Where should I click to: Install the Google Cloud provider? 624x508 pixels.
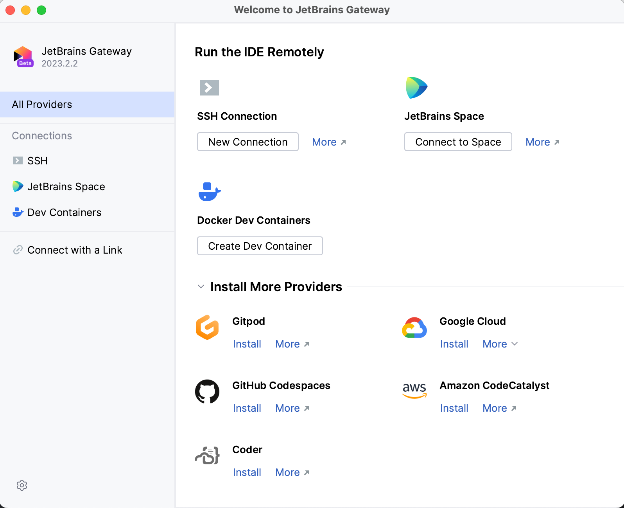pos(454,344)
